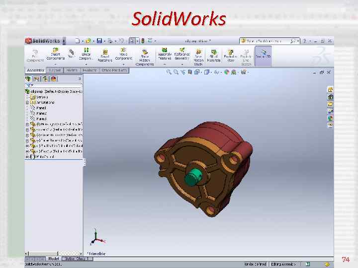Click the New document icon
Image resolution: width=358 pixels, height=268 pixels.
tap(78, 41)
